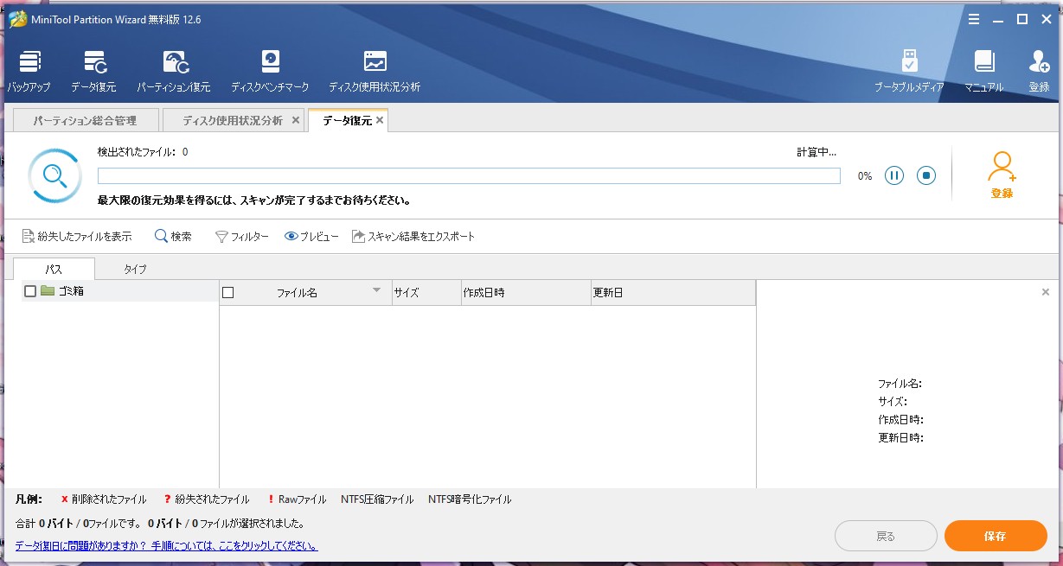This screenshot has height=566, width=1063.
Task: Open the application hamburger menu in title bar
Action: pos(974,19)
